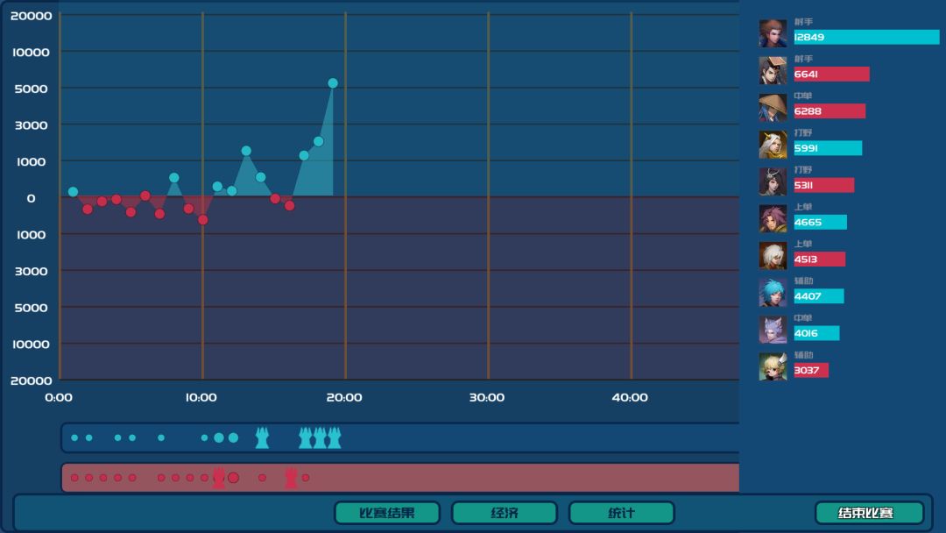Viewport: 946px width, 533px height.
Task: Click the lowest red data point on 10:00 line
Action: pos(202,220)
